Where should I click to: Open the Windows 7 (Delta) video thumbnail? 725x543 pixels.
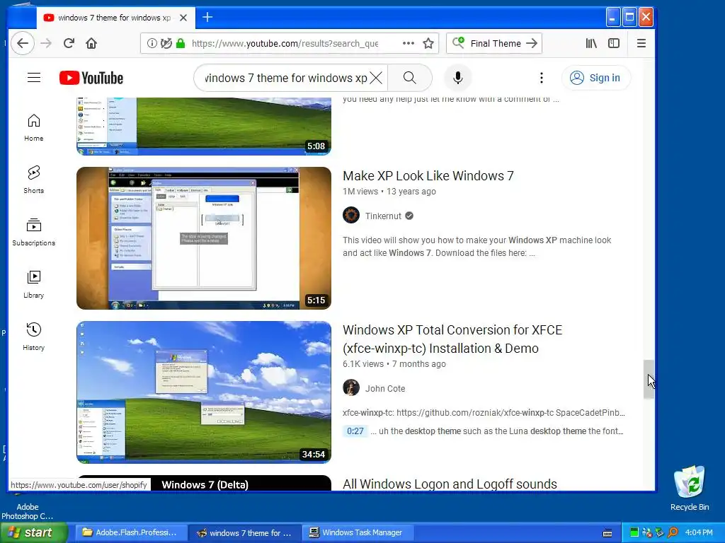[204, 484]
